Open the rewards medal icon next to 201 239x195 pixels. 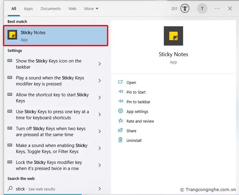coord(185,9)
